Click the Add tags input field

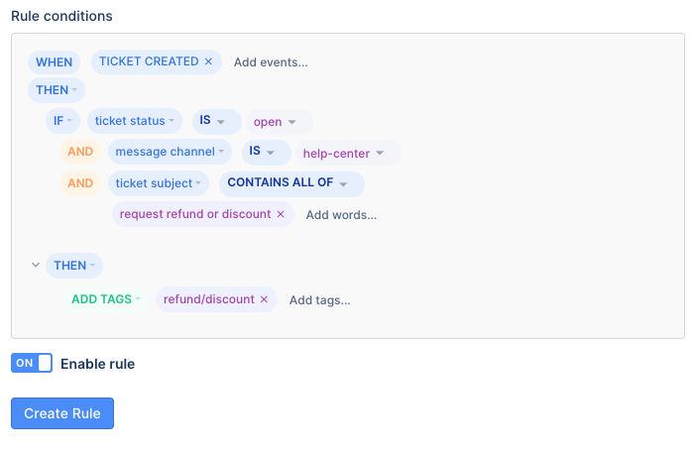[x=320, y=300]
